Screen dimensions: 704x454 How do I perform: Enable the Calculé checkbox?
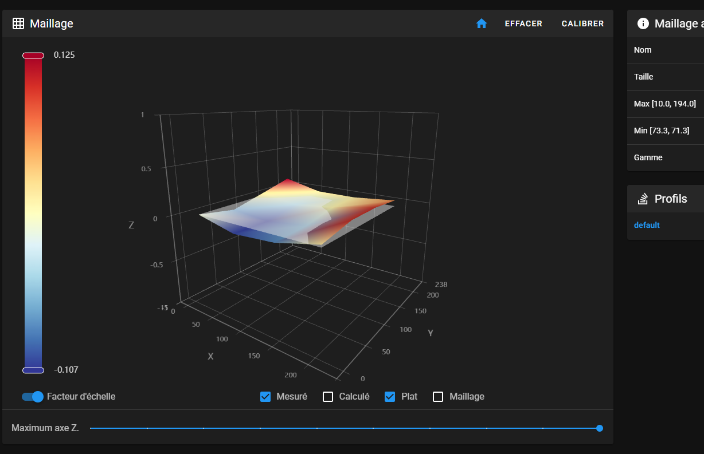click(328, 397)
